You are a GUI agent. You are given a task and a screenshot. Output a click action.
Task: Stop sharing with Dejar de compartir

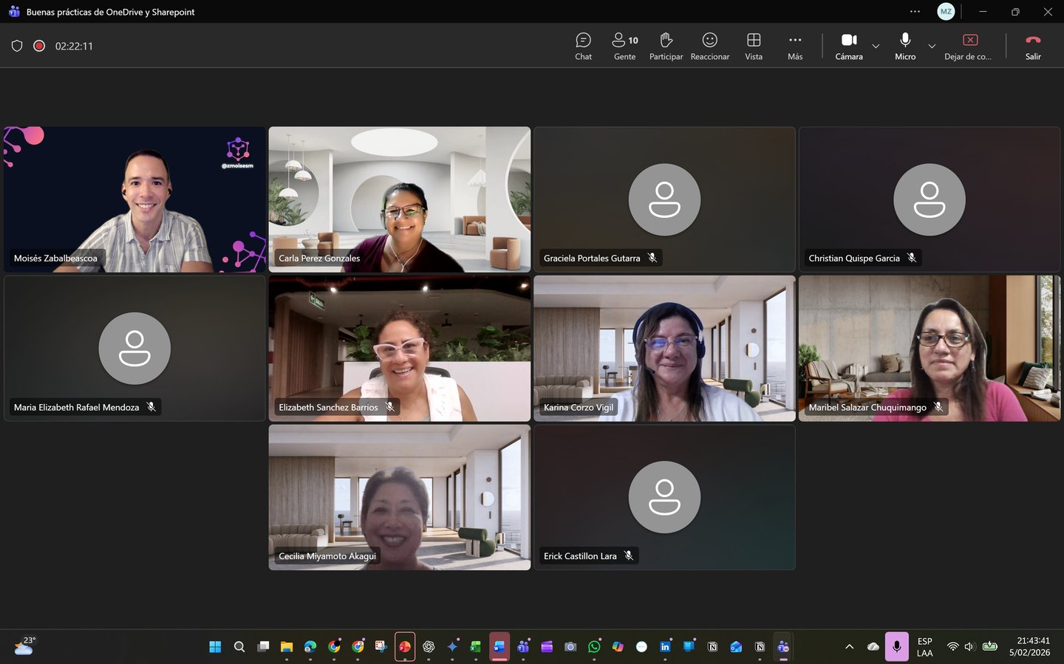pos(969,46)
